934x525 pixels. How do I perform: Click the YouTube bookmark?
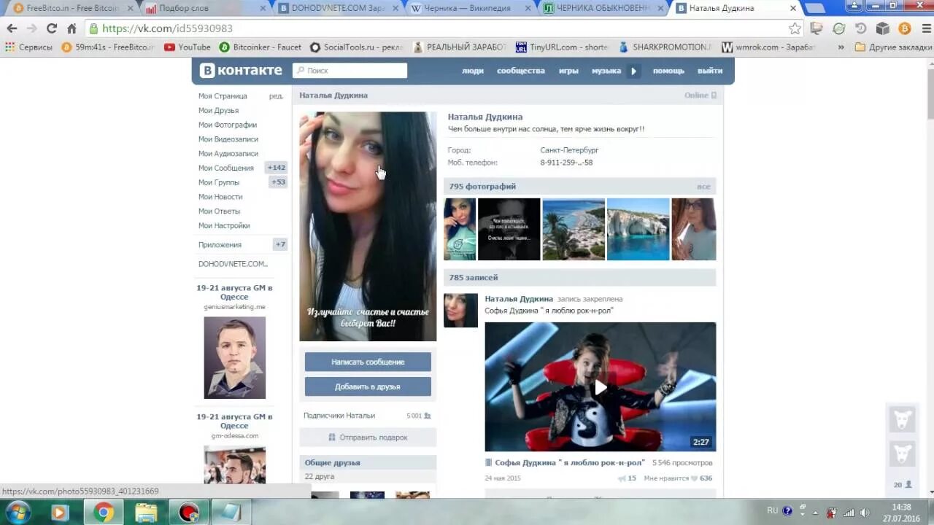click(188, 47)
